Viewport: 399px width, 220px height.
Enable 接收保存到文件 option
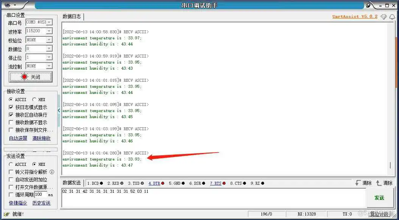[x=11, y=130]
